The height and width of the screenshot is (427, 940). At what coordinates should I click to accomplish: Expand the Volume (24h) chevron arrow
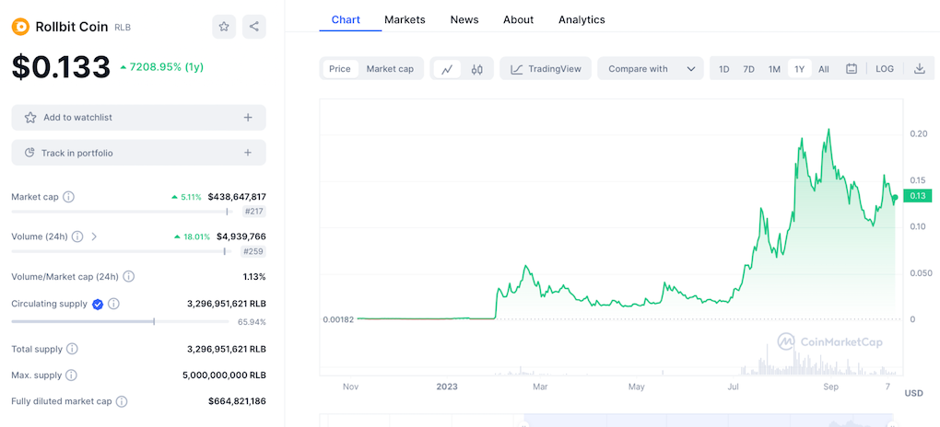click(94, 237)
